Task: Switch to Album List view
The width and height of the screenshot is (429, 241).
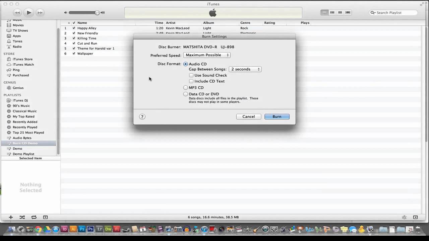Action: (332, 13)
